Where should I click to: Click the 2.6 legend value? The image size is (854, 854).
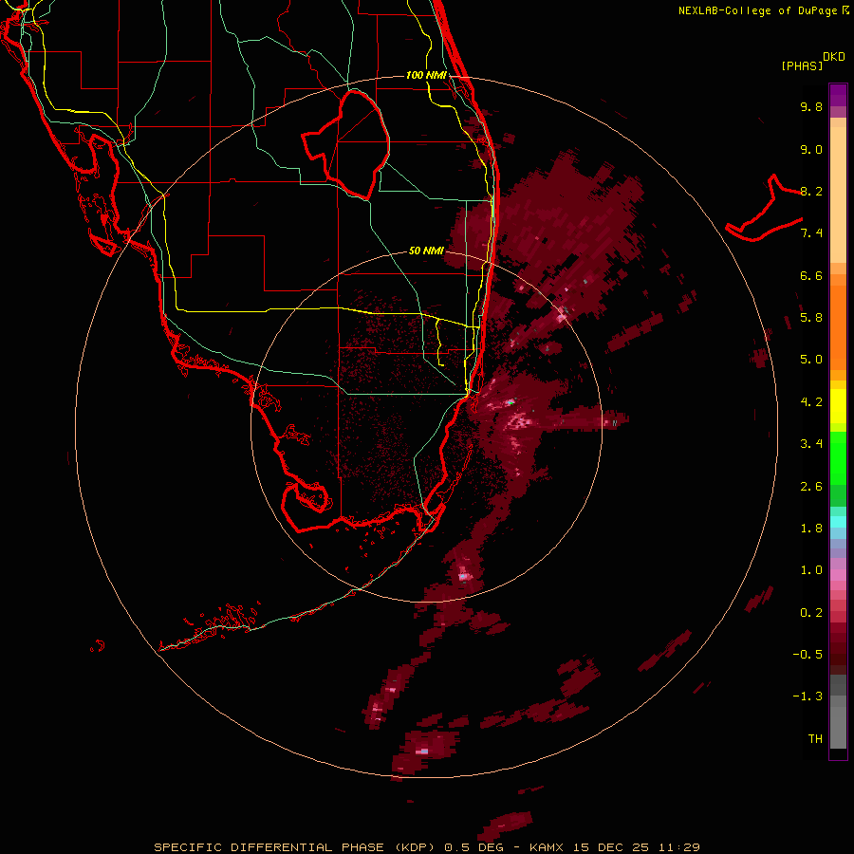point(811,487)
